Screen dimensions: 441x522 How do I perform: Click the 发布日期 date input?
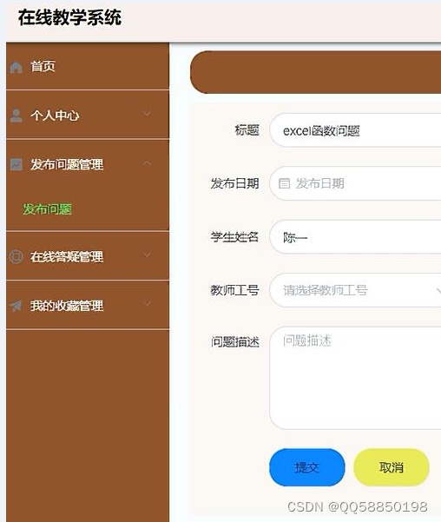355,183
